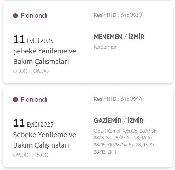This screenshot has width=175, height=170.
Task: Click the Şebeke Yenileme title on the Gaziemir card
Action: click(x=44, y=140)
